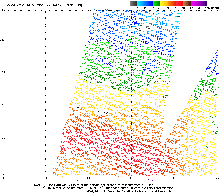Viewport: 220px width, 193px height.
Task: Click the '-48' latitude axis label
Action: point(3,139)
